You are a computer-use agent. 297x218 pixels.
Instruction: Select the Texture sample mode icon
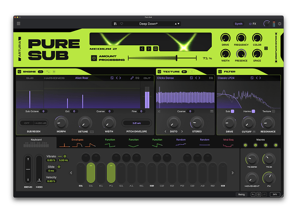[184, 72]
